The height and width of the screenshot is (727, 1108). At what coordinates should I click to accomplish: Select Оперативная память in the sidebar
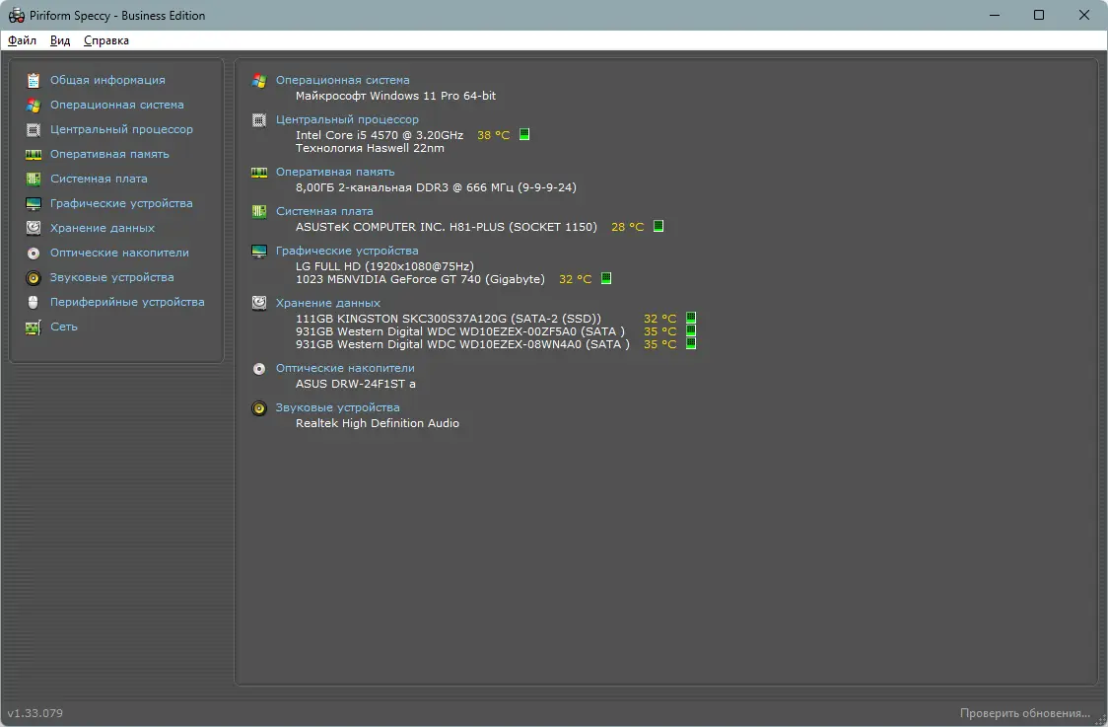tap(109, 154)
